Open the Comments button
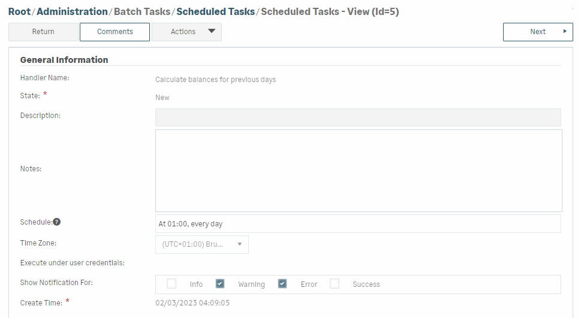The image size is (581, 318). pos(115,32)
